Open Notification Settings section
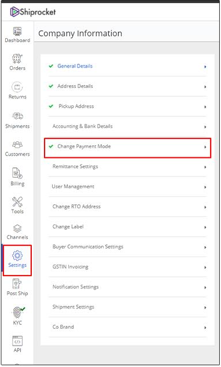 coord(128,287)
